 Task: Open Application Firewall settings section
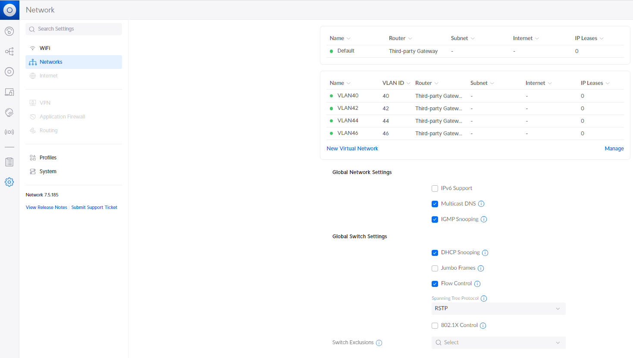(74, 117)
